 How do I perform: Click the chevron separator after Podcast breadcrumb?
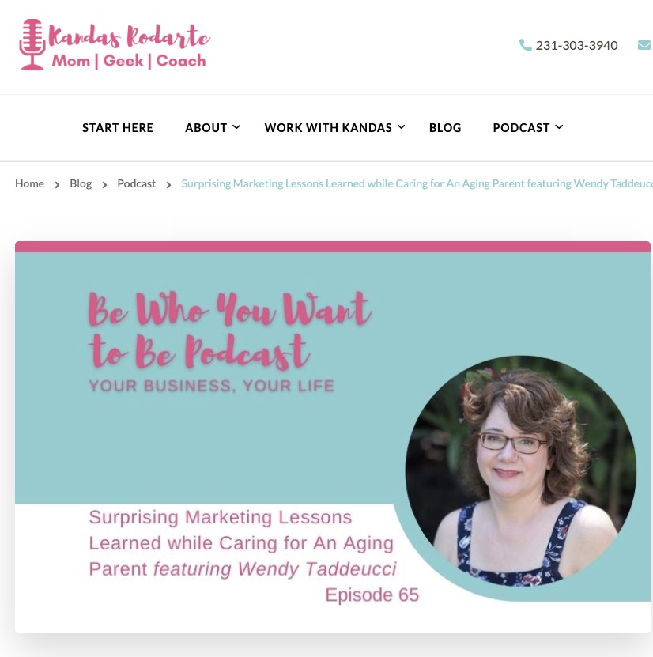click(x=168, y=184)
